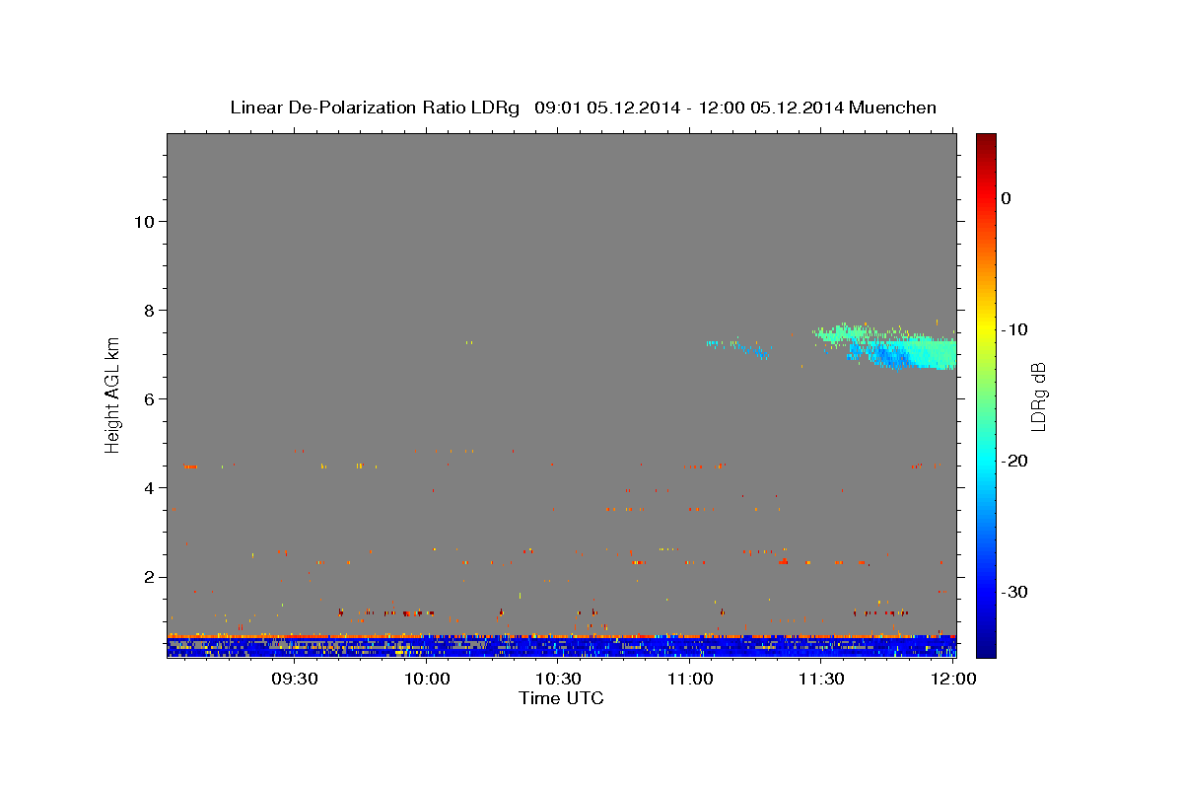Click the colorbar tick label '-10'
This screenshot has width=1183, height=789.
[1015, 329]
